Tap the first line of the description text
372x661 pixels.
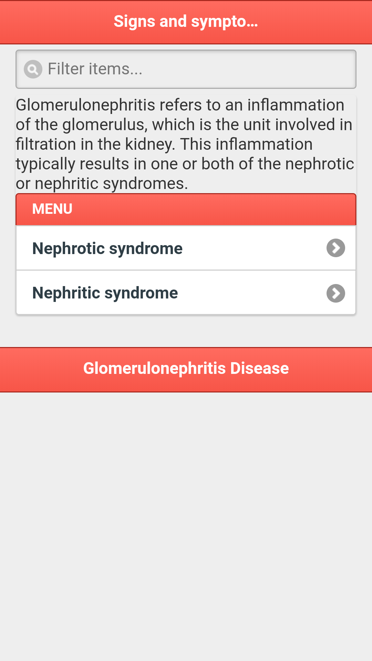pos(180,105)
